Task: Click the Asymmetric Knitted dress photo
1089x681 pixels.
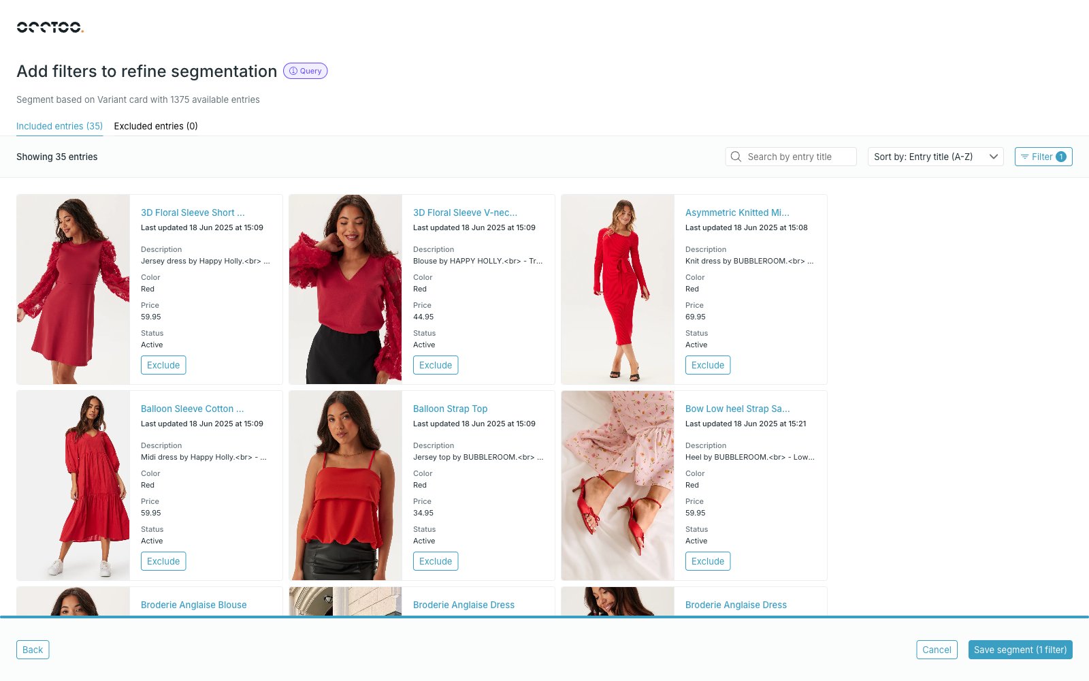Action: tap(618, 289)
